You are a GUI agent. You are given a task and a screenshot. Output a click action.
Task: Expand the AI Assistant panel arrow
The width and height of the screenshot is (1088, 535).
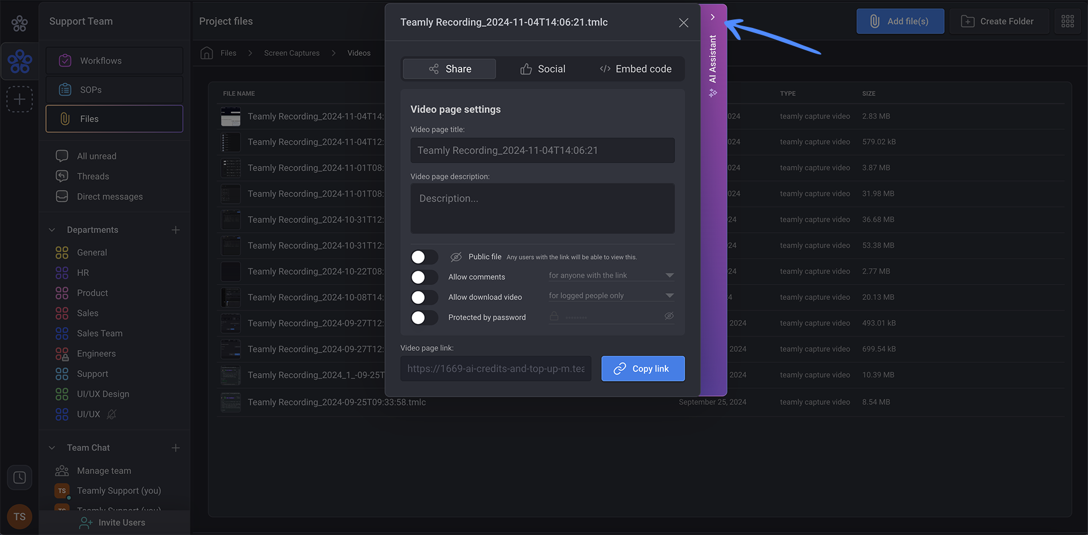pyautogui.click(x=713, y=17)
